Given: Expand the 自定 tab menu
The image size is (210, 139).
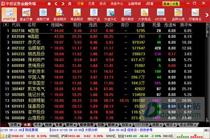Looking at the screenshot, I should (x=127, y=125).
